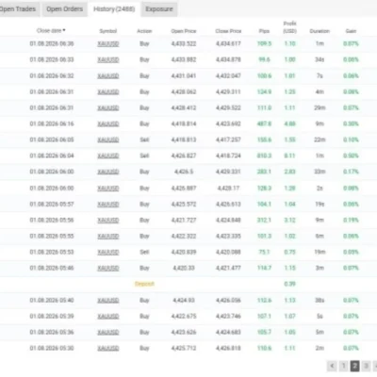The height and width of the screenshot is (377, 377).
Task: Open the Exposure tab
Action: pyautogui.click(x=159, y=9)
